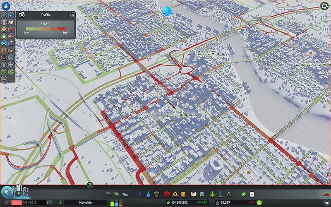Open the Education book build menu
This screenshot has height=207, width=331.
coord(194,194)
